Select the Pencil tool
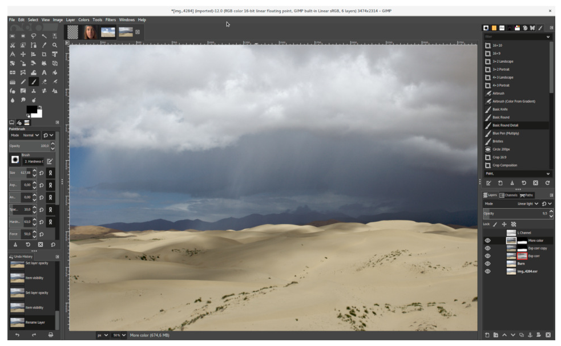The image size is (561, 346). [x=23, y=82]
